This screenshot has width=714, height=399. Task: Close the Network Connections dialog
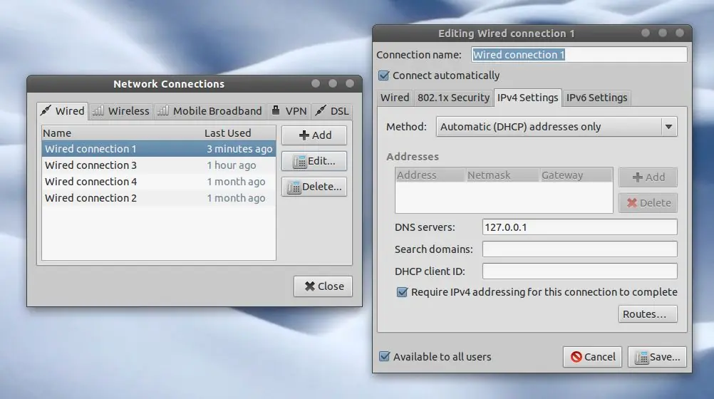(323, 286)
